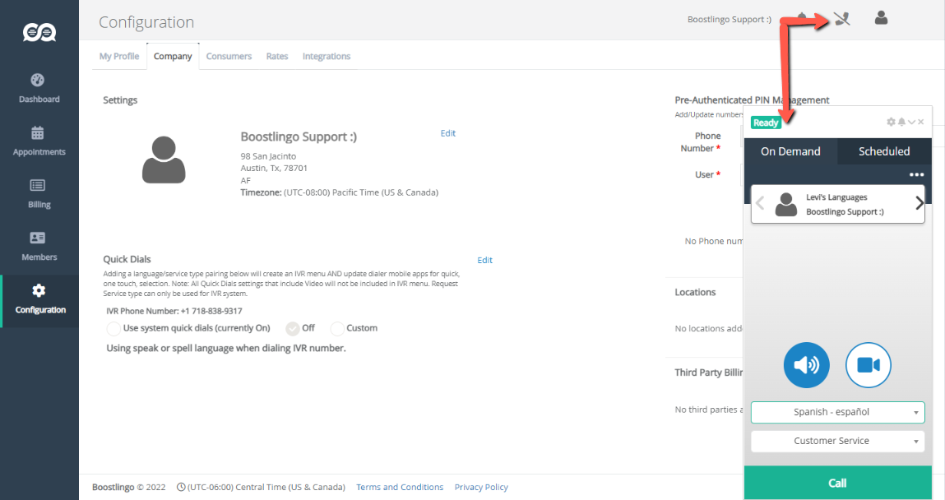This screenshot has height=500, width=945.
Task: Click the '98 San Jacinto' address line
Action: 268,156
